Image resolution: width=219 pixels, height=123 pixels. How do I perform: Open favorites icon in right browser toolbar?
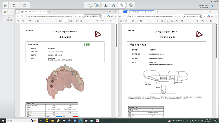pyautogui.click(x=180, y=17)
